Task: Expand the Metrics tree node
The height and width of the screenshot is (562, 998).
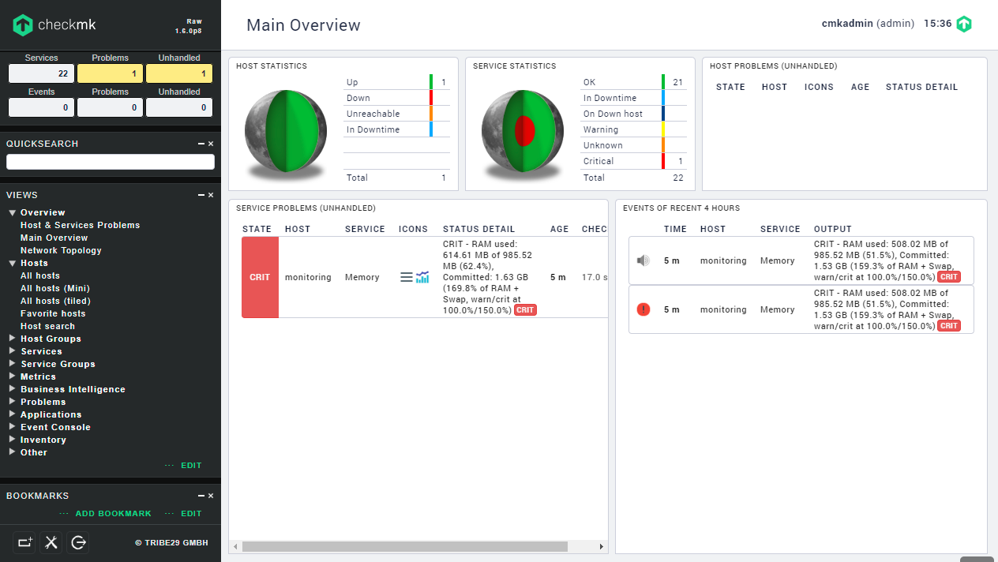Action: pyautogui.click(x=13, y=377)
